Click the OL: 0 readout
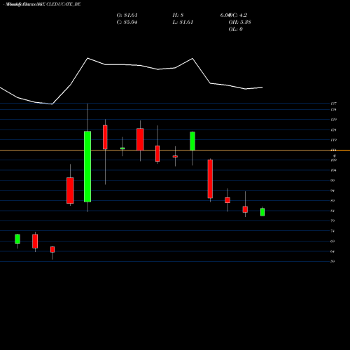 (x=236, y=29)
